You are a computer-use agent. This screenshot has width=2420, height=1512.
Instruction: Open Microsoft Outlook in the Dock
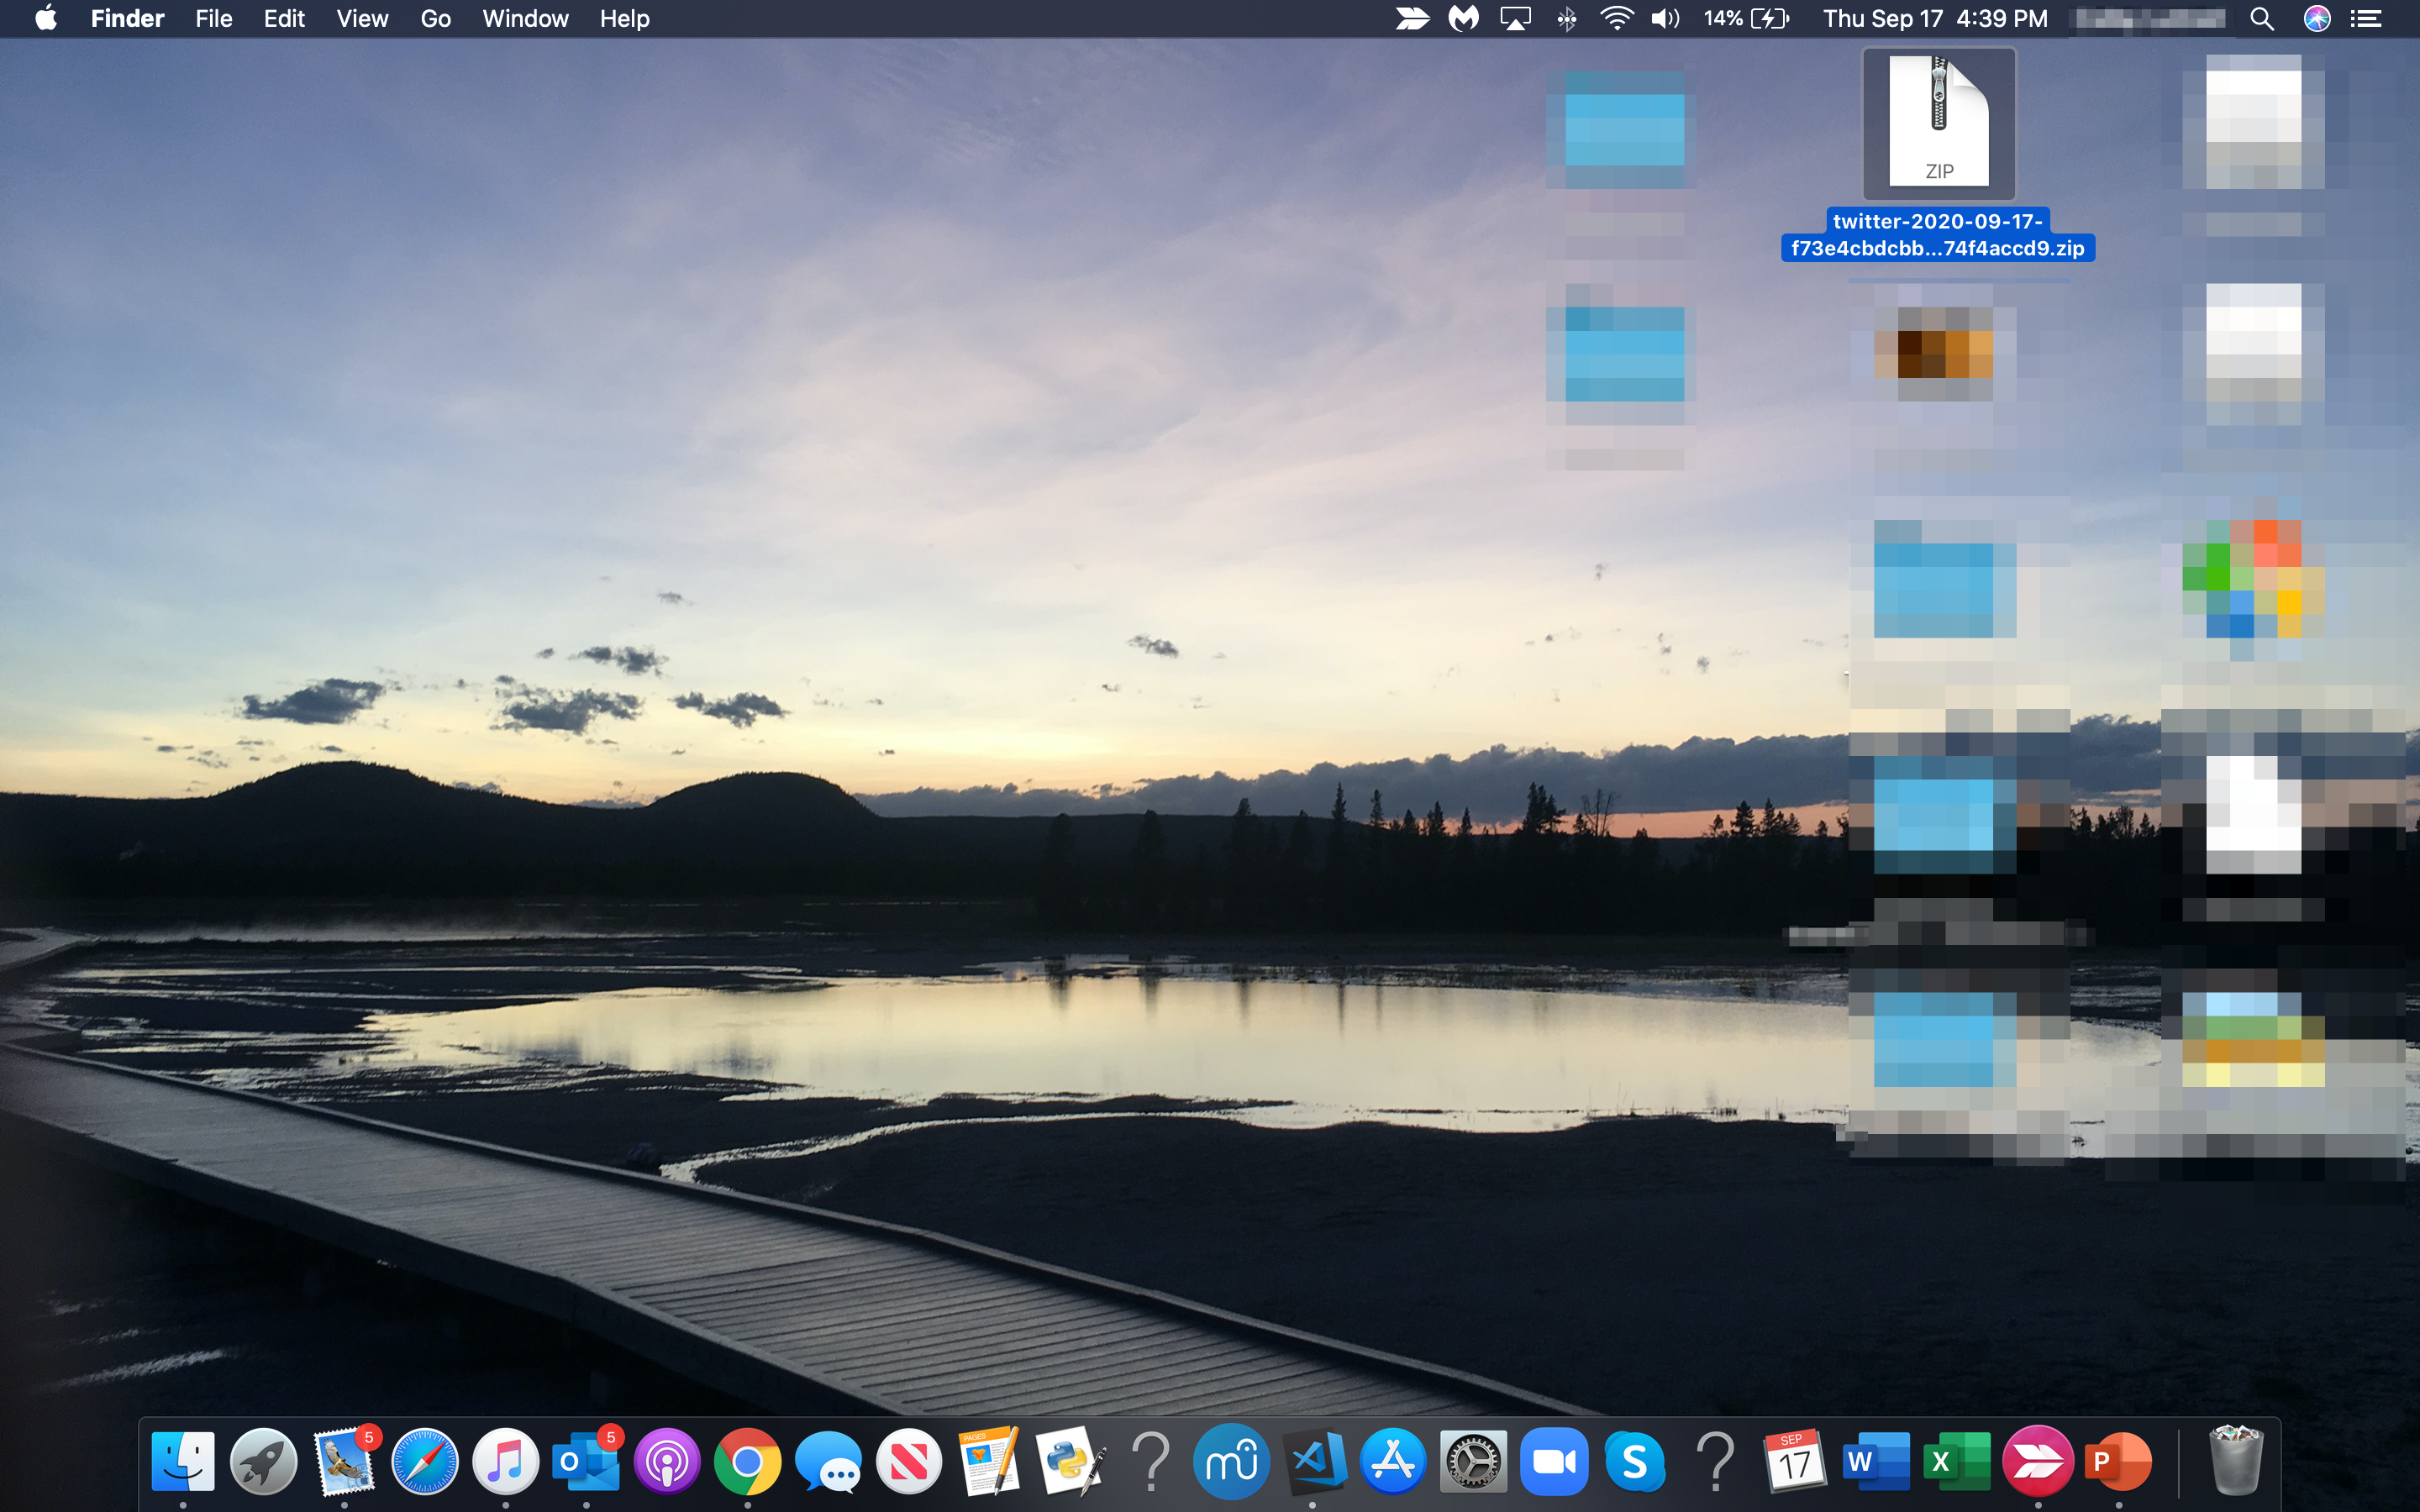(587, 1462)
